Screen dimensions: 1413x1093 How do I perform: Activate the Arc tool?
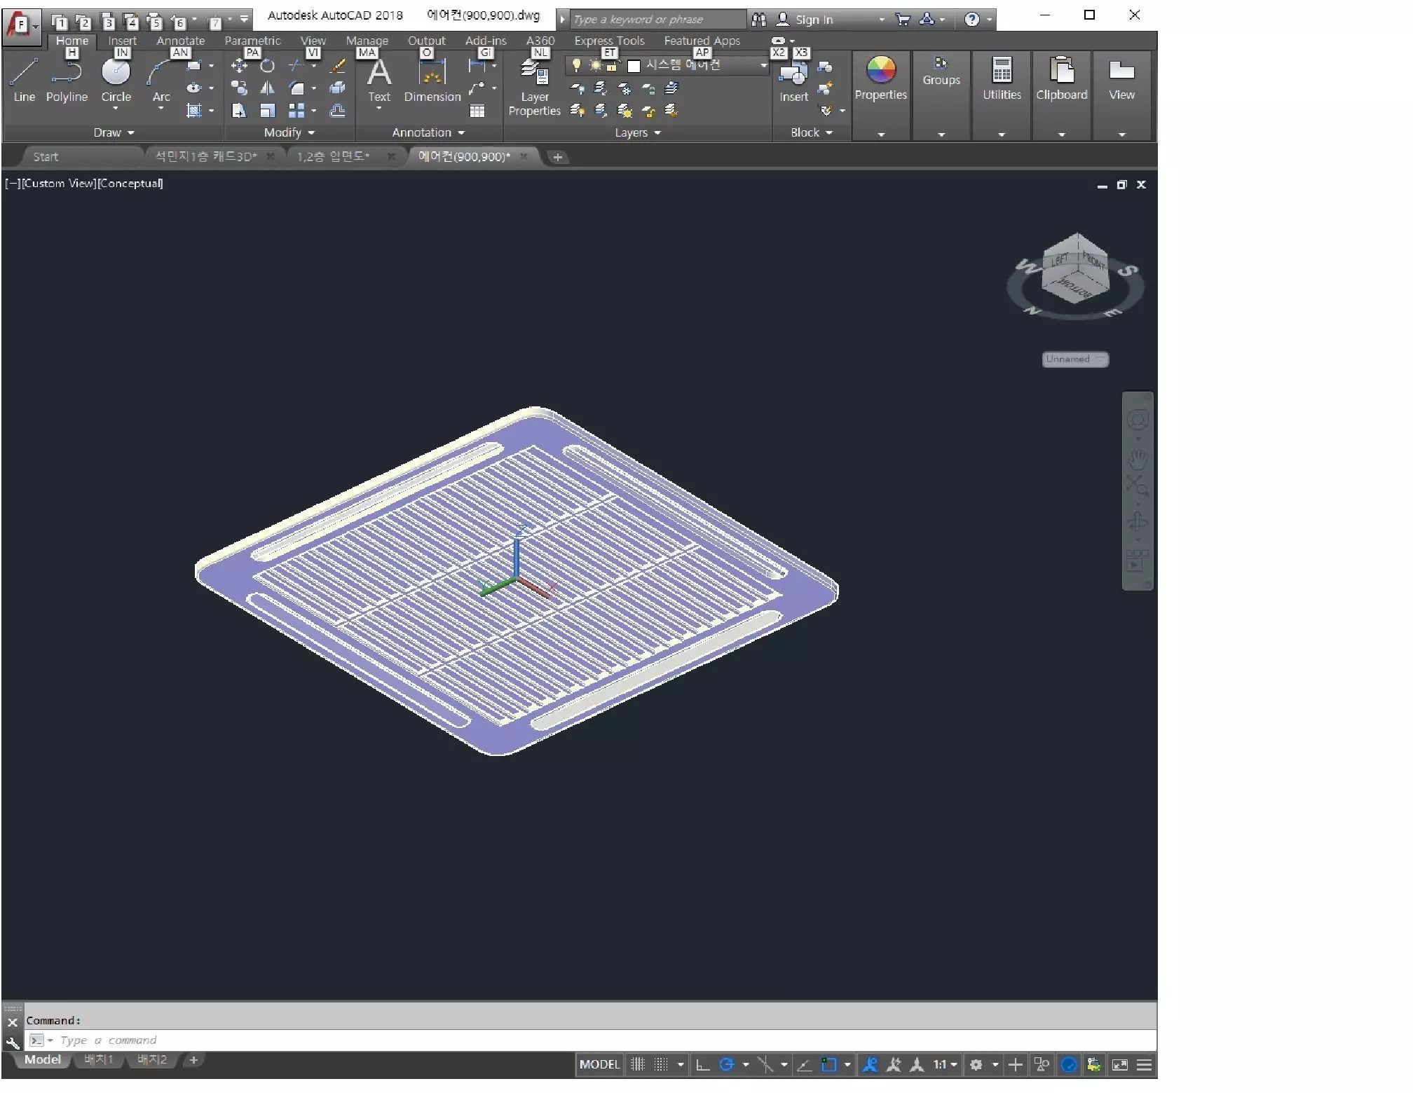[x=161, y=81]
